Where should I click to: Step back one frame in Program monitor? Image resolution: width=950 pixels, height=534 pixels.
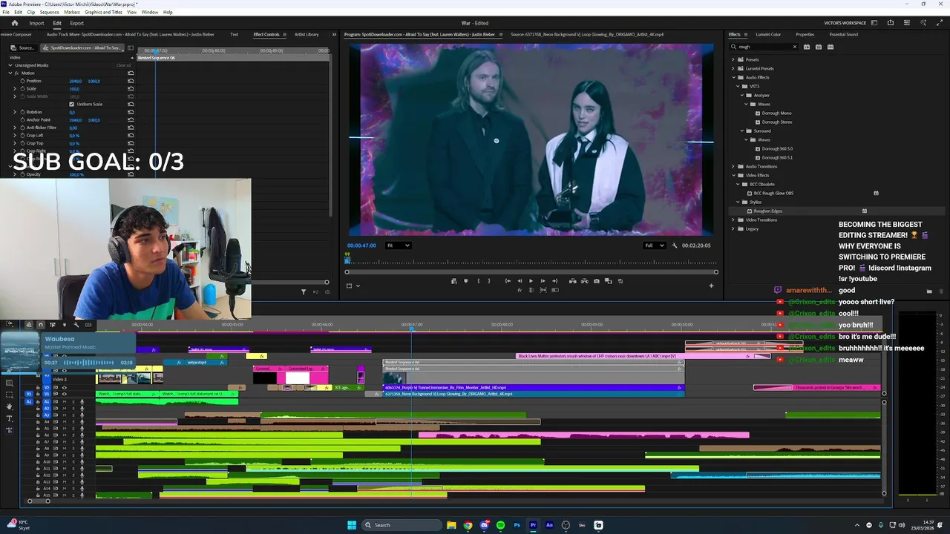click(520, 281)
